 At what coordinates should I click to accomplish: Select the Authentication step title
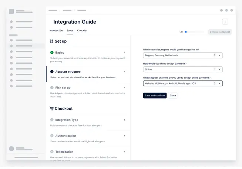pos(65,136)
